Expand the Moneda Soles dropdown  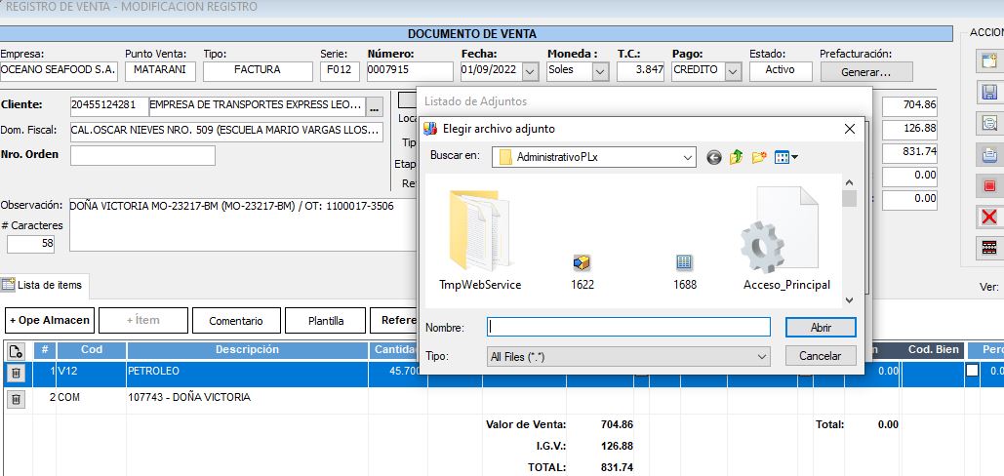tap(600, 71)
